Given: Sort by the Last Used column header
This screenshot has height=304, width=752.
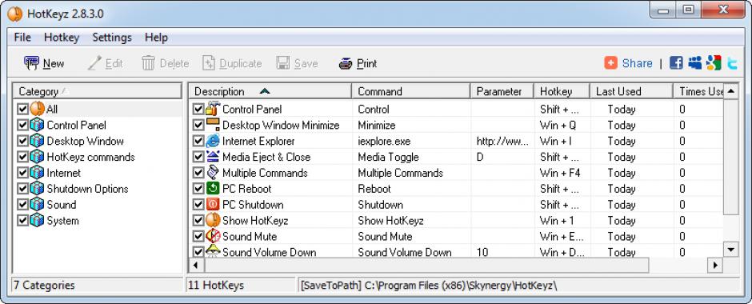Looking at the screenshot, I should click(632, 91).
